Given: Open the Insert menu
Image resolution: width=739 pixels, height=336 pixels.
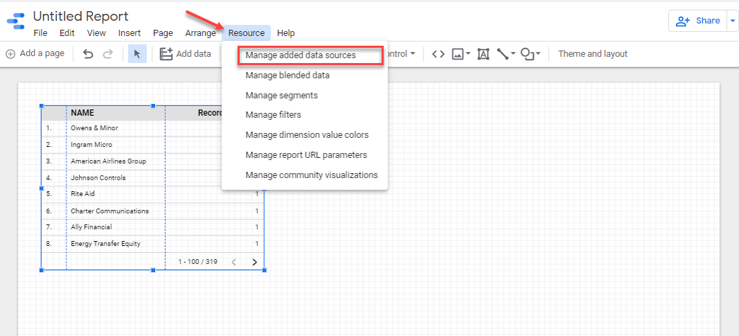Looking at the screenshot, I should point(129,33).
